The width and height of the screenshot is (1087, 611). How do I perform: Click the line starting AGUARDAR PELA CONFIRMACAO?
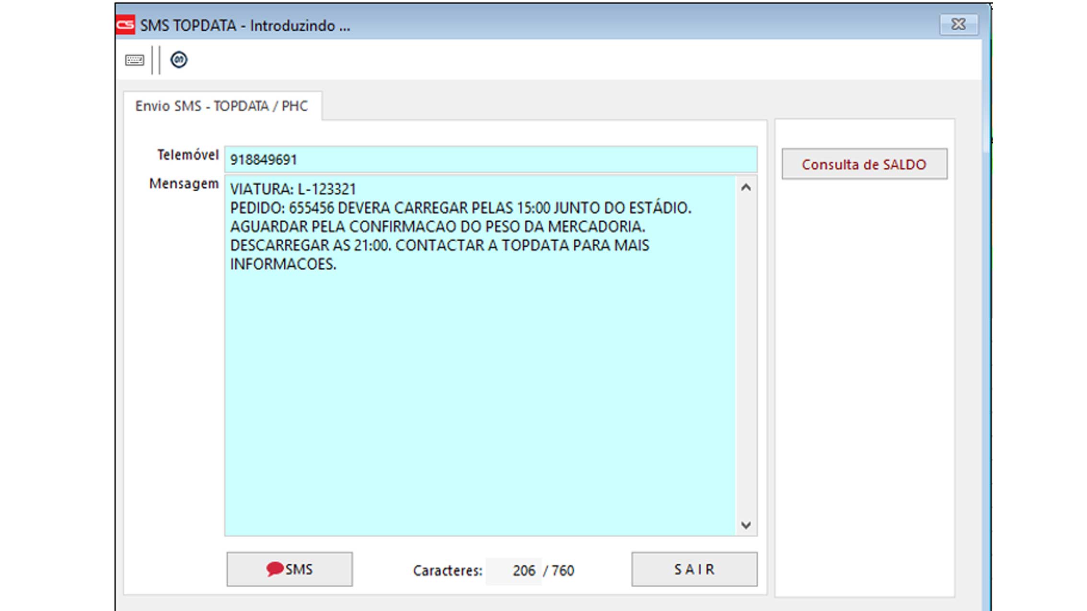(x=438, y=226)
